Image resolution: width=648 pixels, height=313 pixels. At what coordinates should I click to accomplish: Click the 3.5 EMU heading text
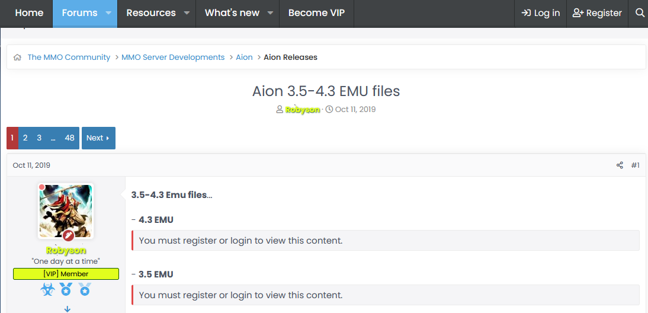coord(156,274)
